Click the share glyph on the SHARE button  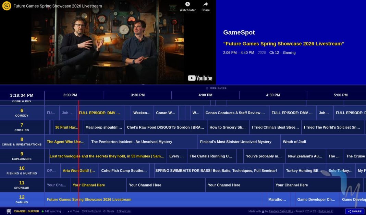350,211
